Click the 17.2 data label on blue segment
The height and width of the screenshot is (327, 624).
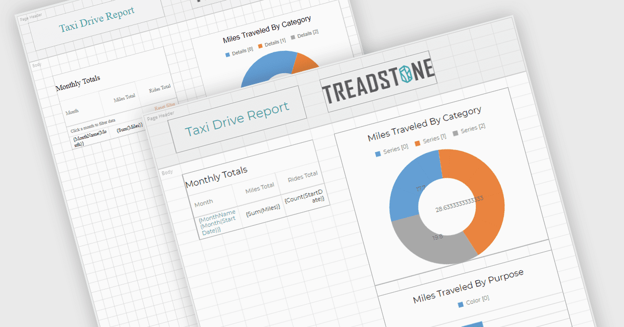[x=421, y=188]
